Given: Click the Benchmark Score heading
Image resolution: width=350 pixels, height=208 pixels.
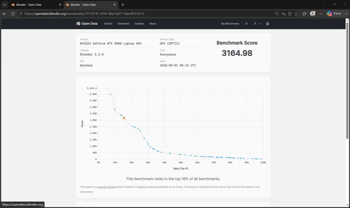Looking at the screenshot, I should 237,43.
